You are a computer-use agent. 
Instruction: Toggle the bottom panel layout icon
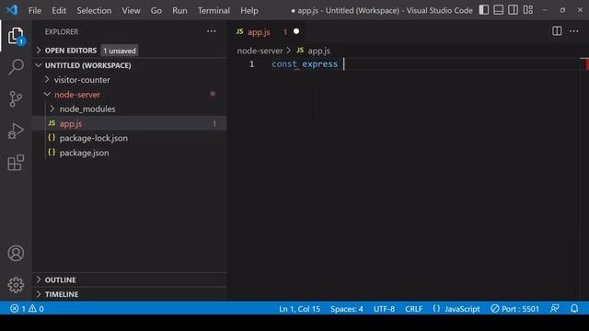click(499, 10)
